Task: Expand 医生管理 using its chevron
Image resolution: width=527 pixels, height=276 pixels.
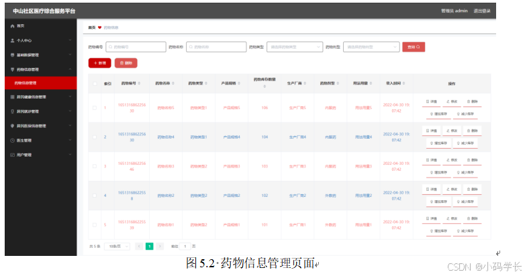Action: pos(70,140)
